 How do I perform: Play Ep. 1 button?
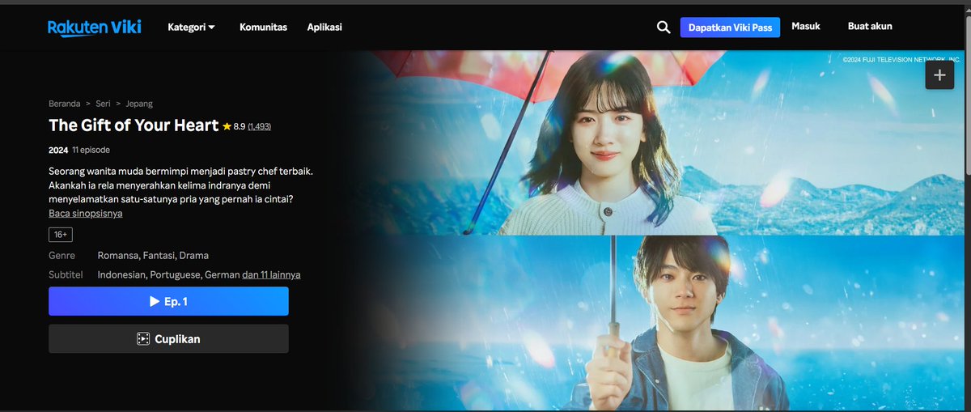[168, 301]
